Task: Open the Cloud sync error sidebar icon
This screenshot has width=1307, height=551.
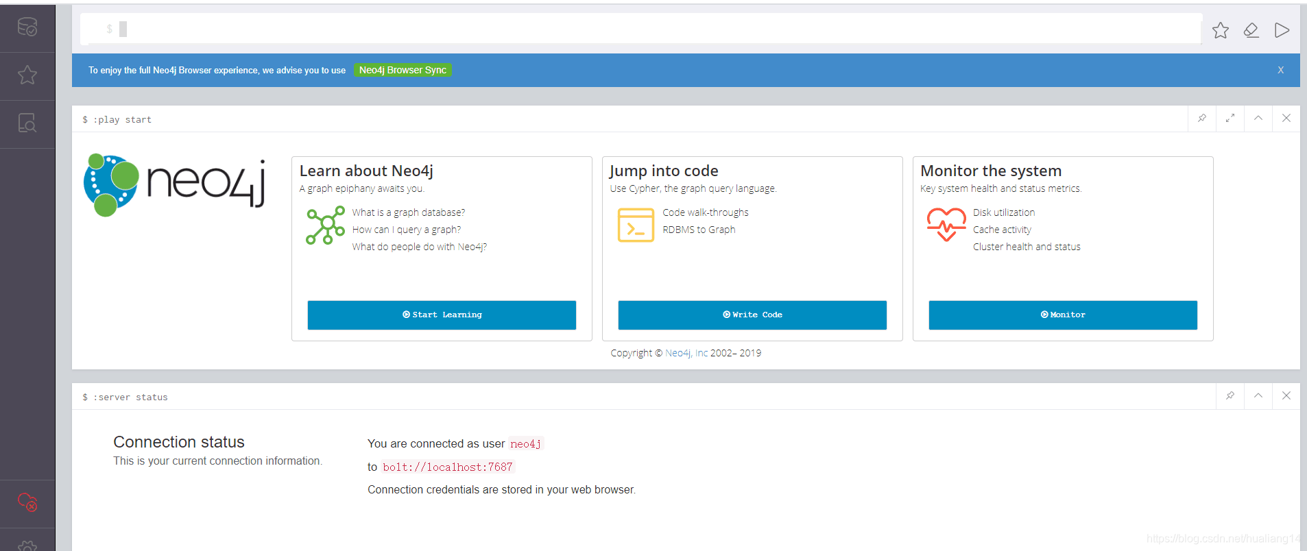Action: pos(27,502)
